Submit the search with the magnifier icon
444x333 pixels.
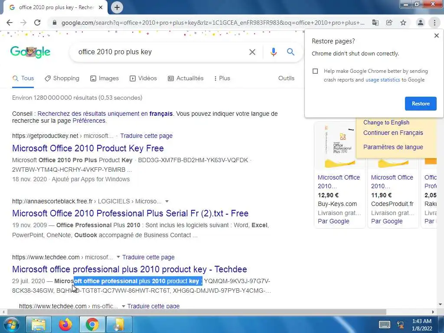click(291, 52)
